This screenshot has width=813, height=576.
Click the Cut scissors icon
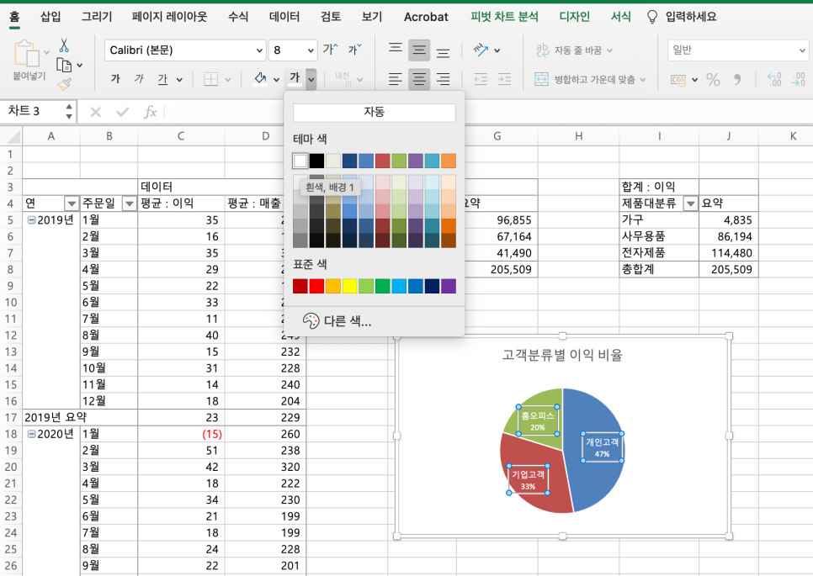click(x=64, y=45)
